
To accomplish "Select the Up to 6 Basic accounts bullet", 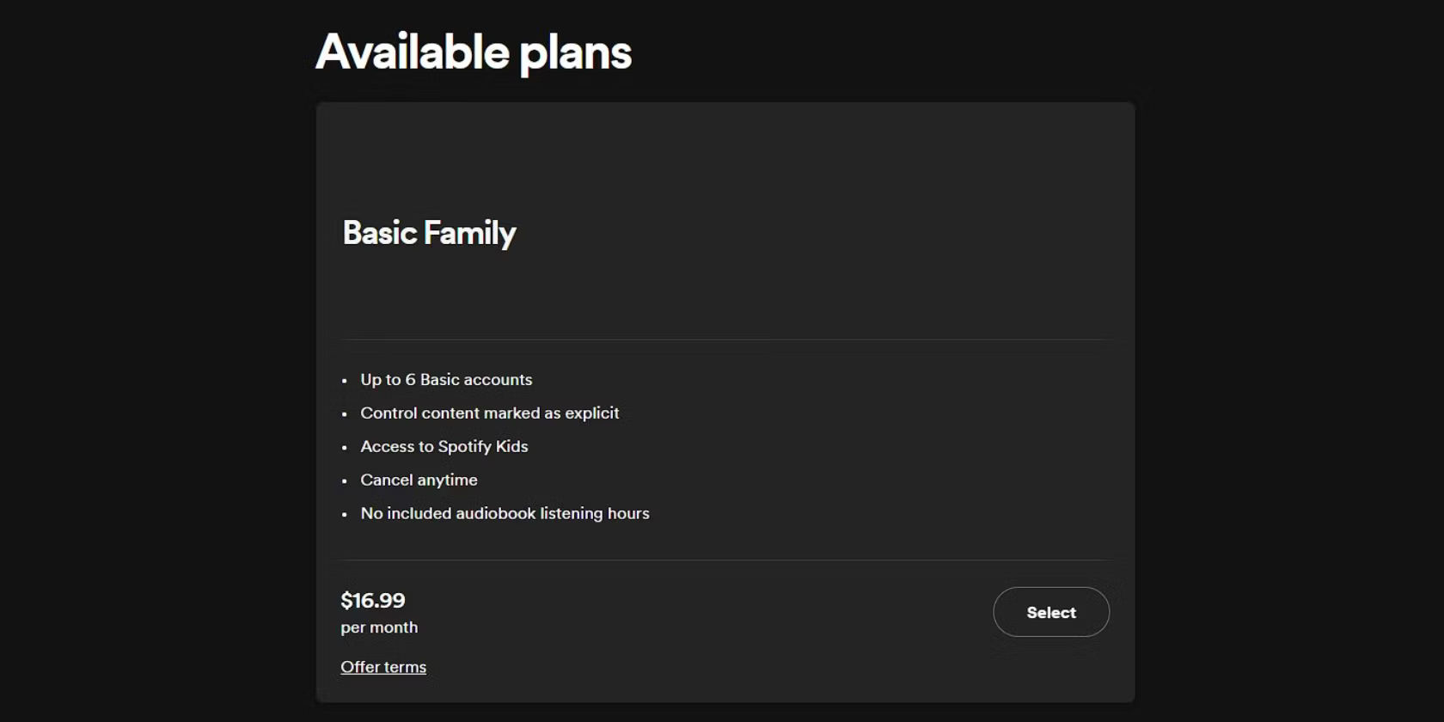I will 445,379.
